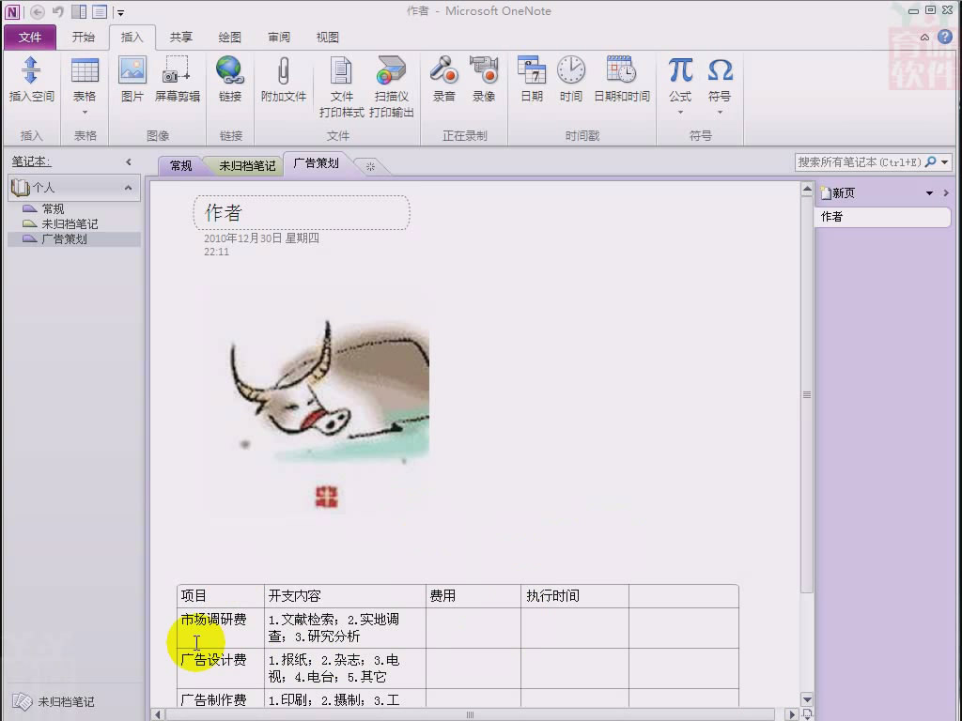This screenshot has width=962, height=721.
Task: Switch to the 视图 ribbon tab
Action: (328, 38)
